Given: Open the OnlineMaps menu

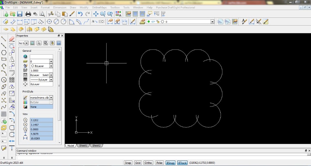Looking at the screenshot, I should [99, 7].
